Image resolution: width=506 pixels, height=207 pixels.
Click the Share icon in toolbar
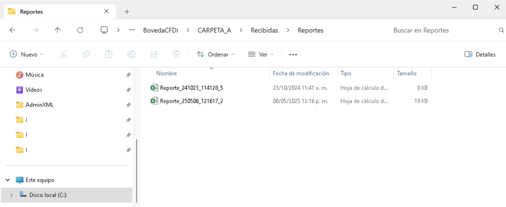(154, 54)
